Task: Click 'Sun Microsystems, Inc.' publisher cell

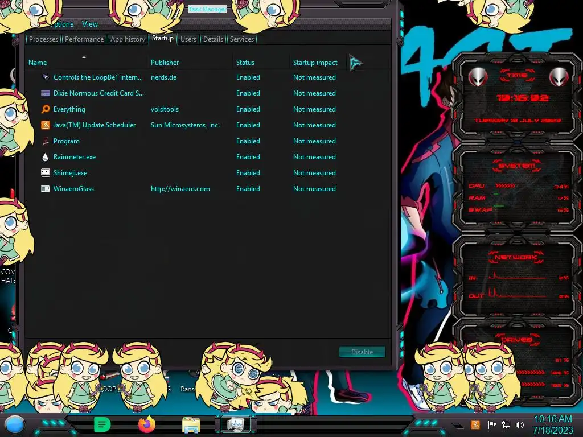Action: 185,125
